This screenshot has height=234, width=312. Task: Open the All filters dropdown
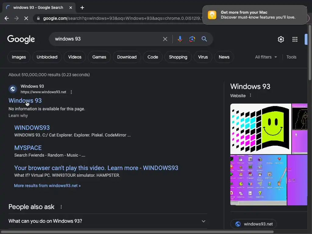(x=266, y=57)
